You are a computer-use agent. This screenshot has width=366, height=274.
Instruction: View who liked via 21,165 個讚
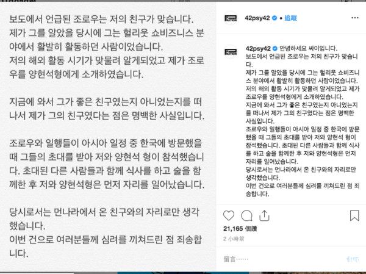[240, 228]
